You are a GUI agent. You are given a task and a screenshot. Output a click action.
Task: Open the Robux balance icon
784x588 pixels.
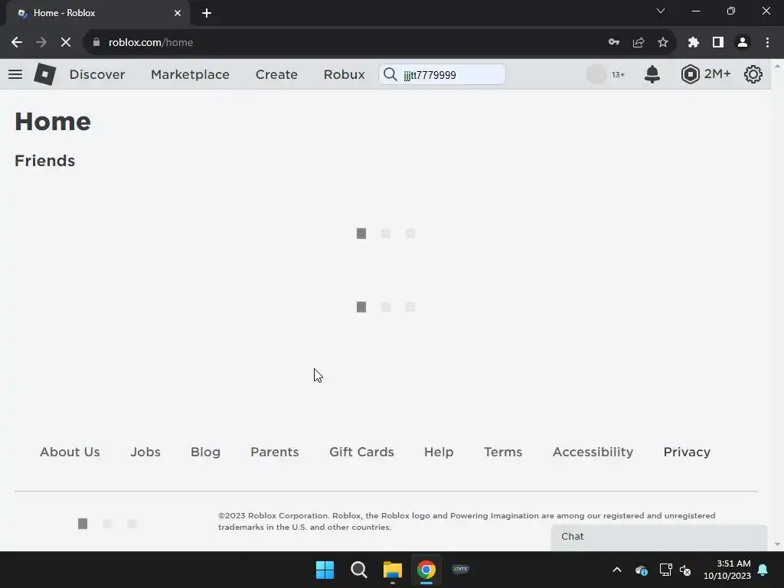tap(690, 74)
